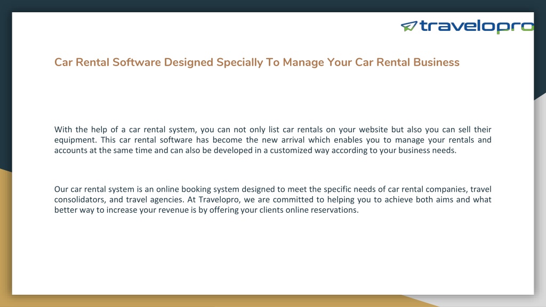This screenshot has width=546, height=307.
Task: Select the heading 'Car Rental Software Designed Specially'
Action: click(x=257, y=62)
